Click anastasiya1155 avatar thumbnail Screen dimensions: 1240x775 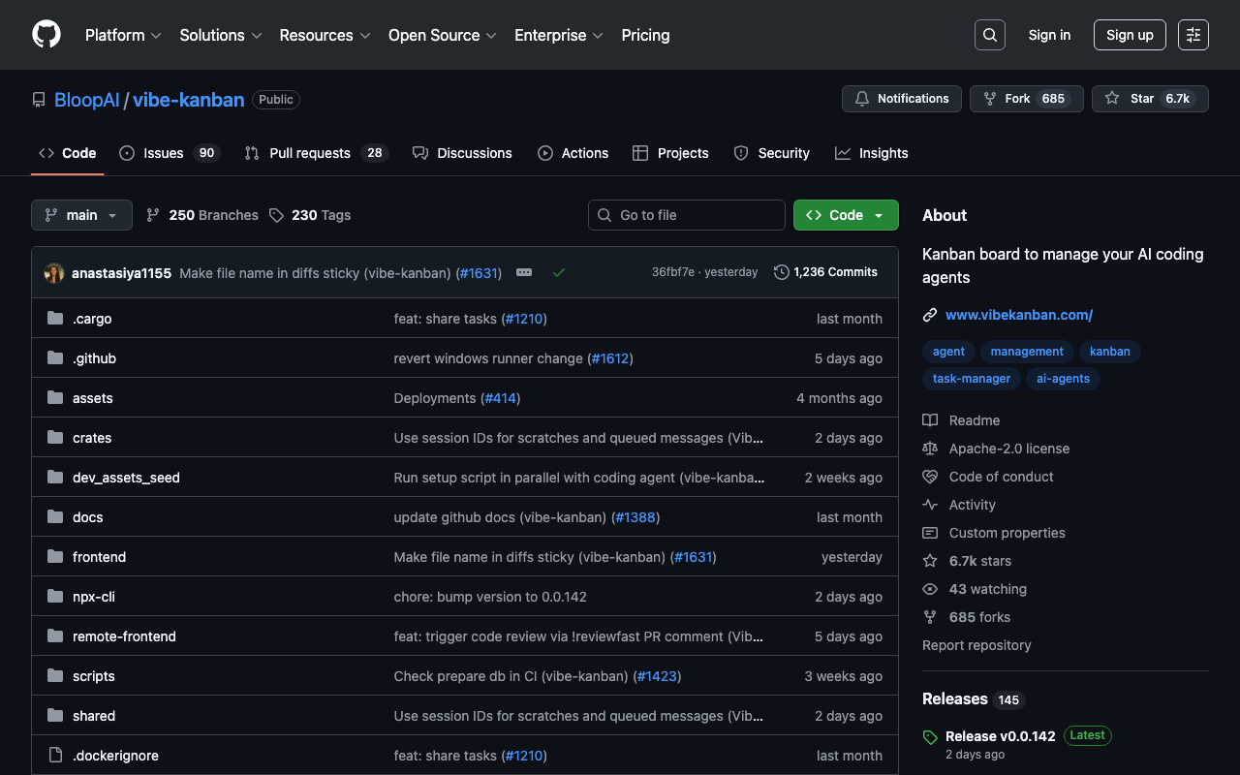pyautogui.click(x=54, y=273)
